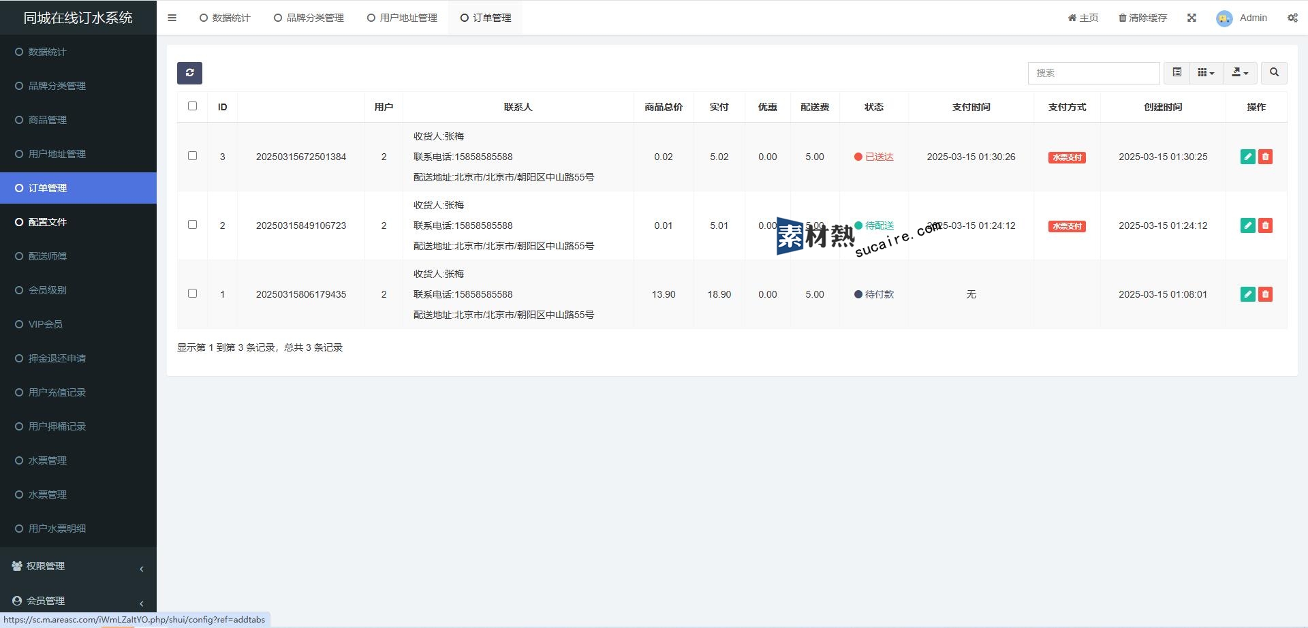Image resolution: width=1308 pixels, height=628 pixels.
Task: Click the 商品总价 column header
Action: coord(664,107)
